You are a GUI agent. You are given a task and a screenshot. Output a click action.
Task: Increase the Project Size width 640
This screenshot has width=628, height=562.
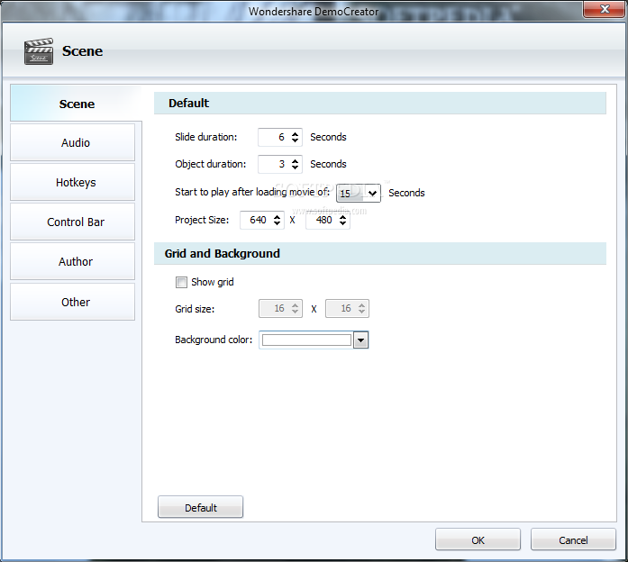(x=278, y=216)
